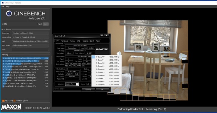
Task: Click the Cinebench sphere logo icon
Action: pos(9,13)
